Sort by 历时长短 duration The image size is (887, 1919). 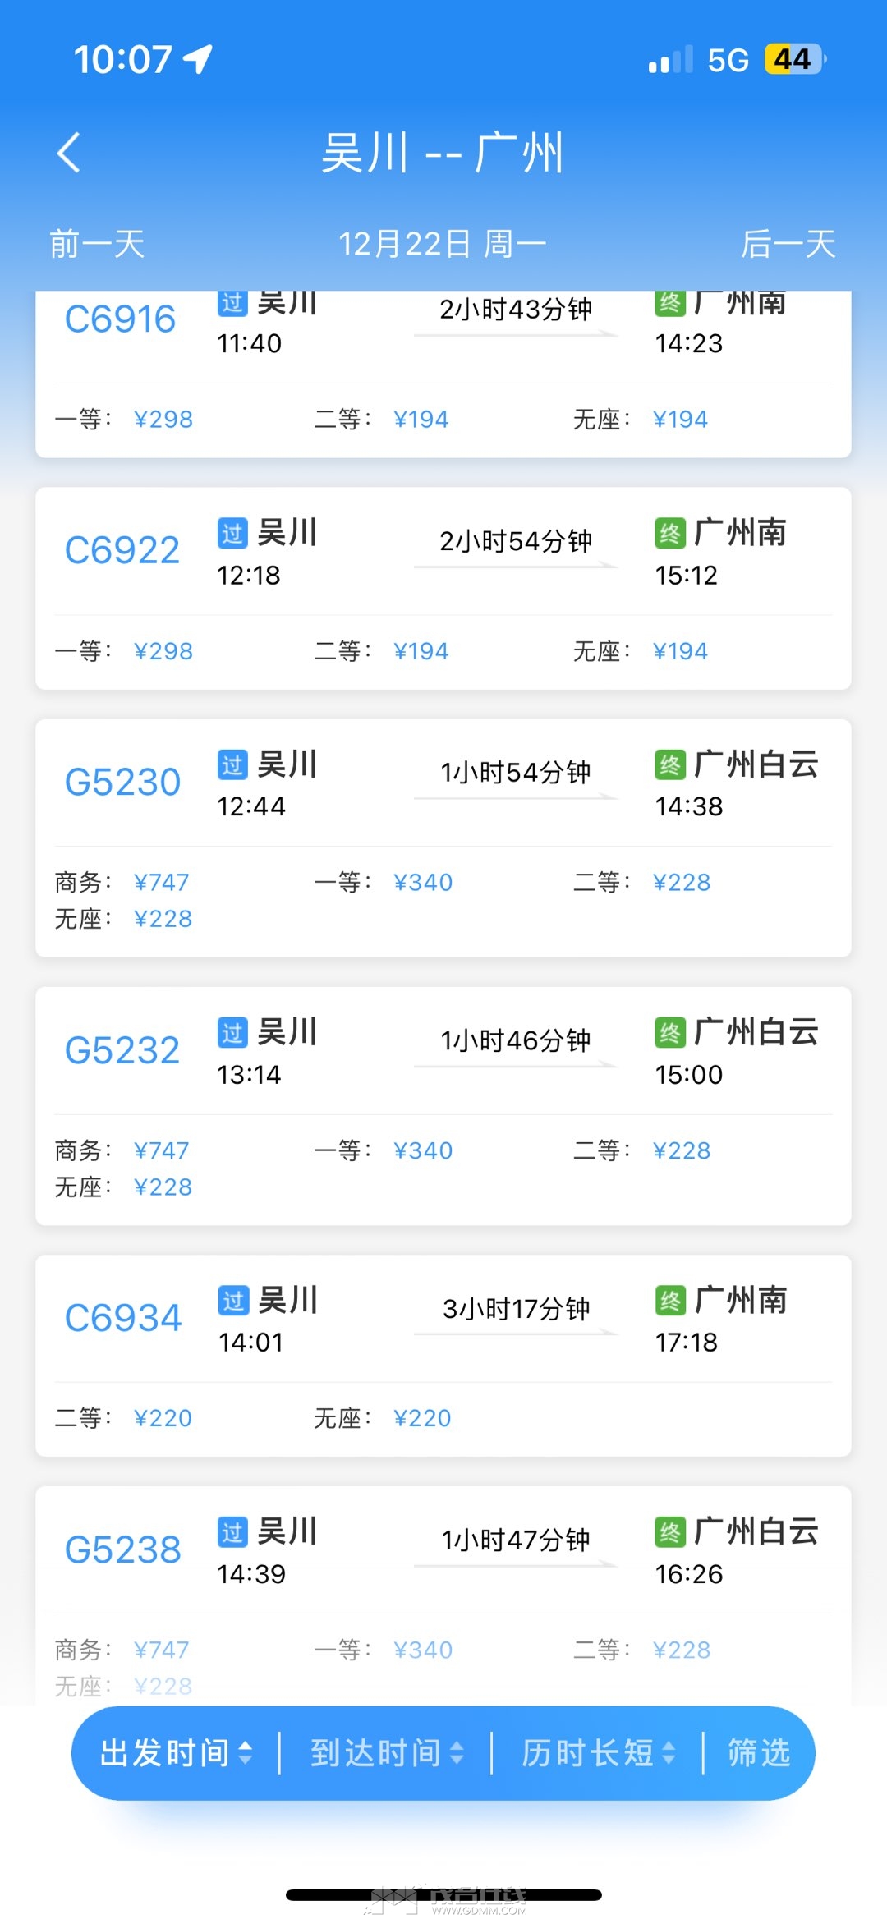598,1753
